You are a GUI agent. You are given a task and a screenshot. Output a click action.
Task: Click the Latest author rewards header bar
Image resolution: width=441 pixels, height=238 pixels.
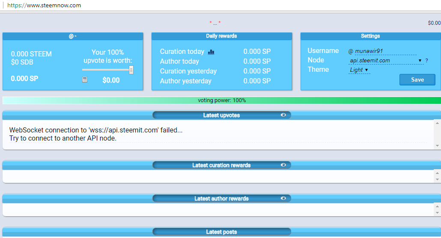click(x=222, y=198)
